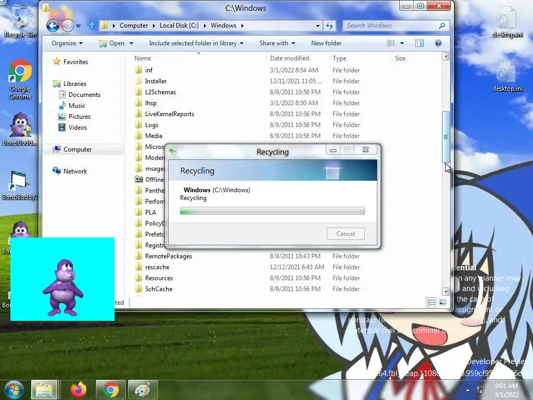Open the address bar history dropdown
The width and height of the screenshot is (533, 400).
pos(318,26)
